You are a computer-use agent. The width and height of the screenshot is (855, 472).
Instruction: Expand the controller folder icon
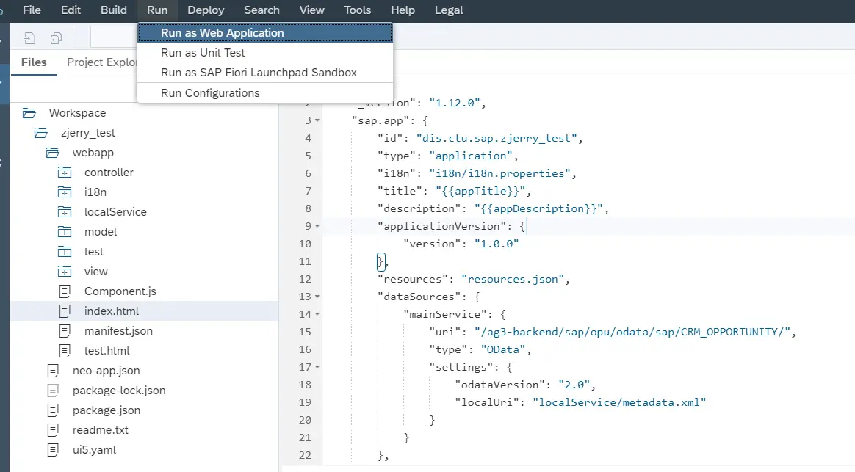tap(65, 173)
